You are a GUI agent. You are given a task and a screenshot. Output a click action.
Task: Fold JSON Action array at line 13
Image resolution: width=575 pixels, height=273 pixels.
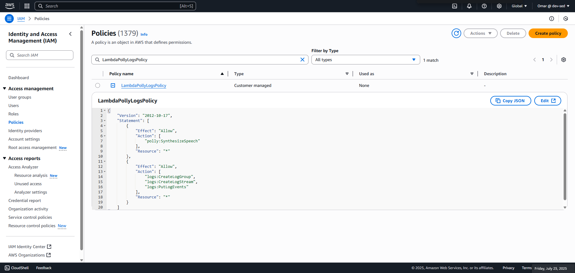pyautogui.click(x=105, y=172)
